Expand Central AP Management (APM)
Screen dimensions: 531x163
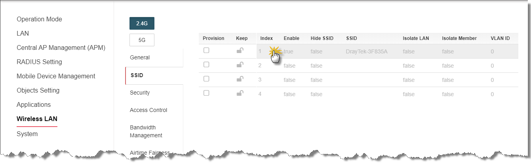(x=61, y=47)
